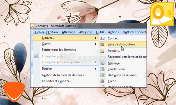Select Raccourci vers le volet de navigation
176x105 pixels.
[123, 57]
